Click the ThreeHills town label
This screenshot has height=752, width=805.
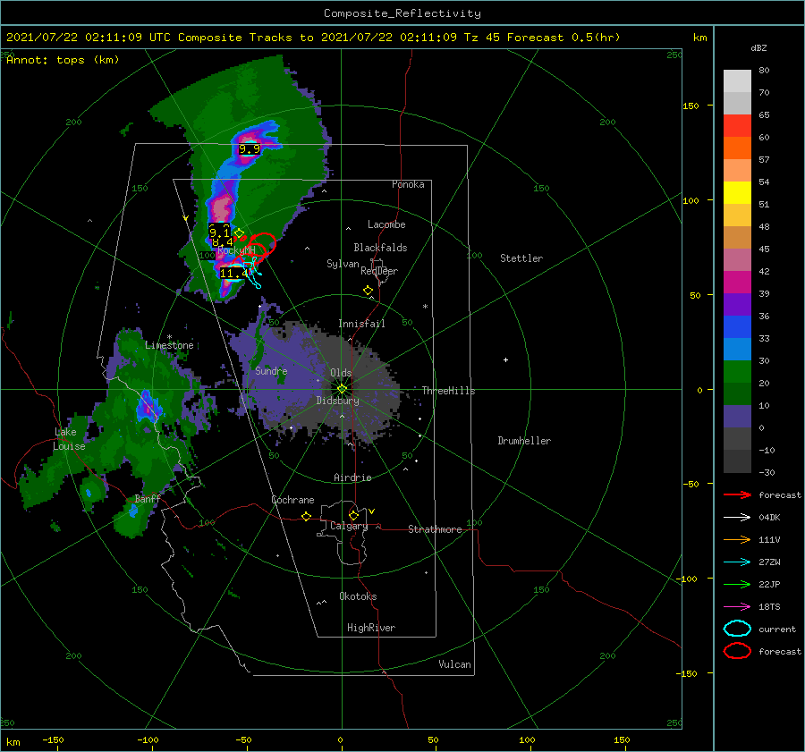[449, 391]
